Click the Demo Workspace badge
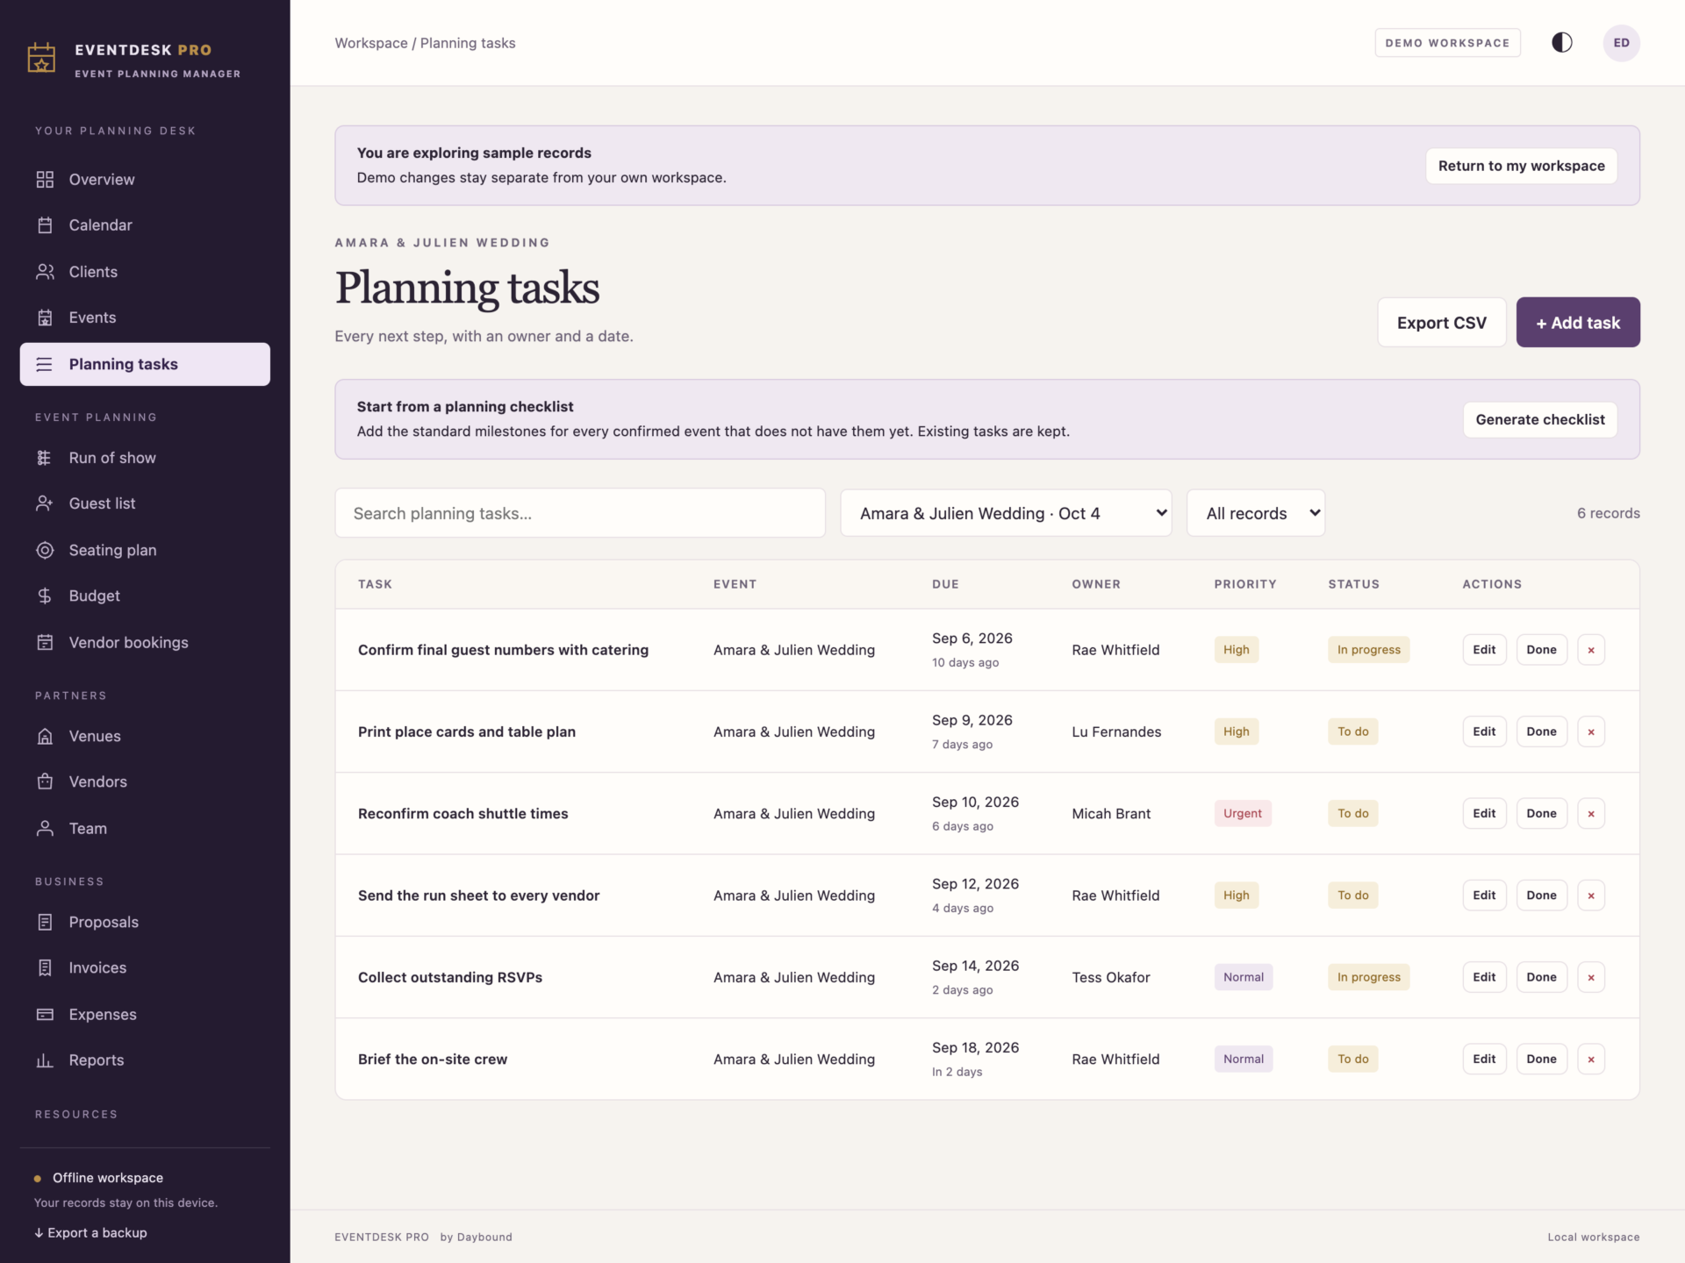The image size is (1685, 1263). (x=1447, y=43)
